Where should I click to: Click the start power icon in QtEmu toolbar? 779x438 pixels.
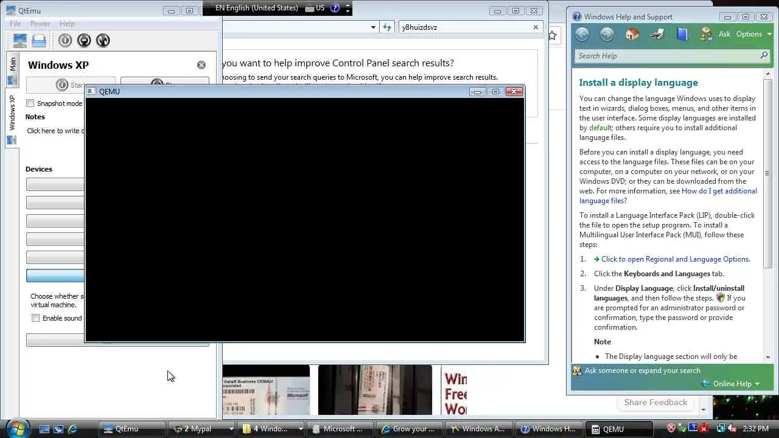[65, 40]
